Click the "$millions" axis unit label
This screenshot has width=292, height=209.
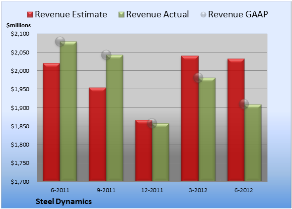click(18, 25)
